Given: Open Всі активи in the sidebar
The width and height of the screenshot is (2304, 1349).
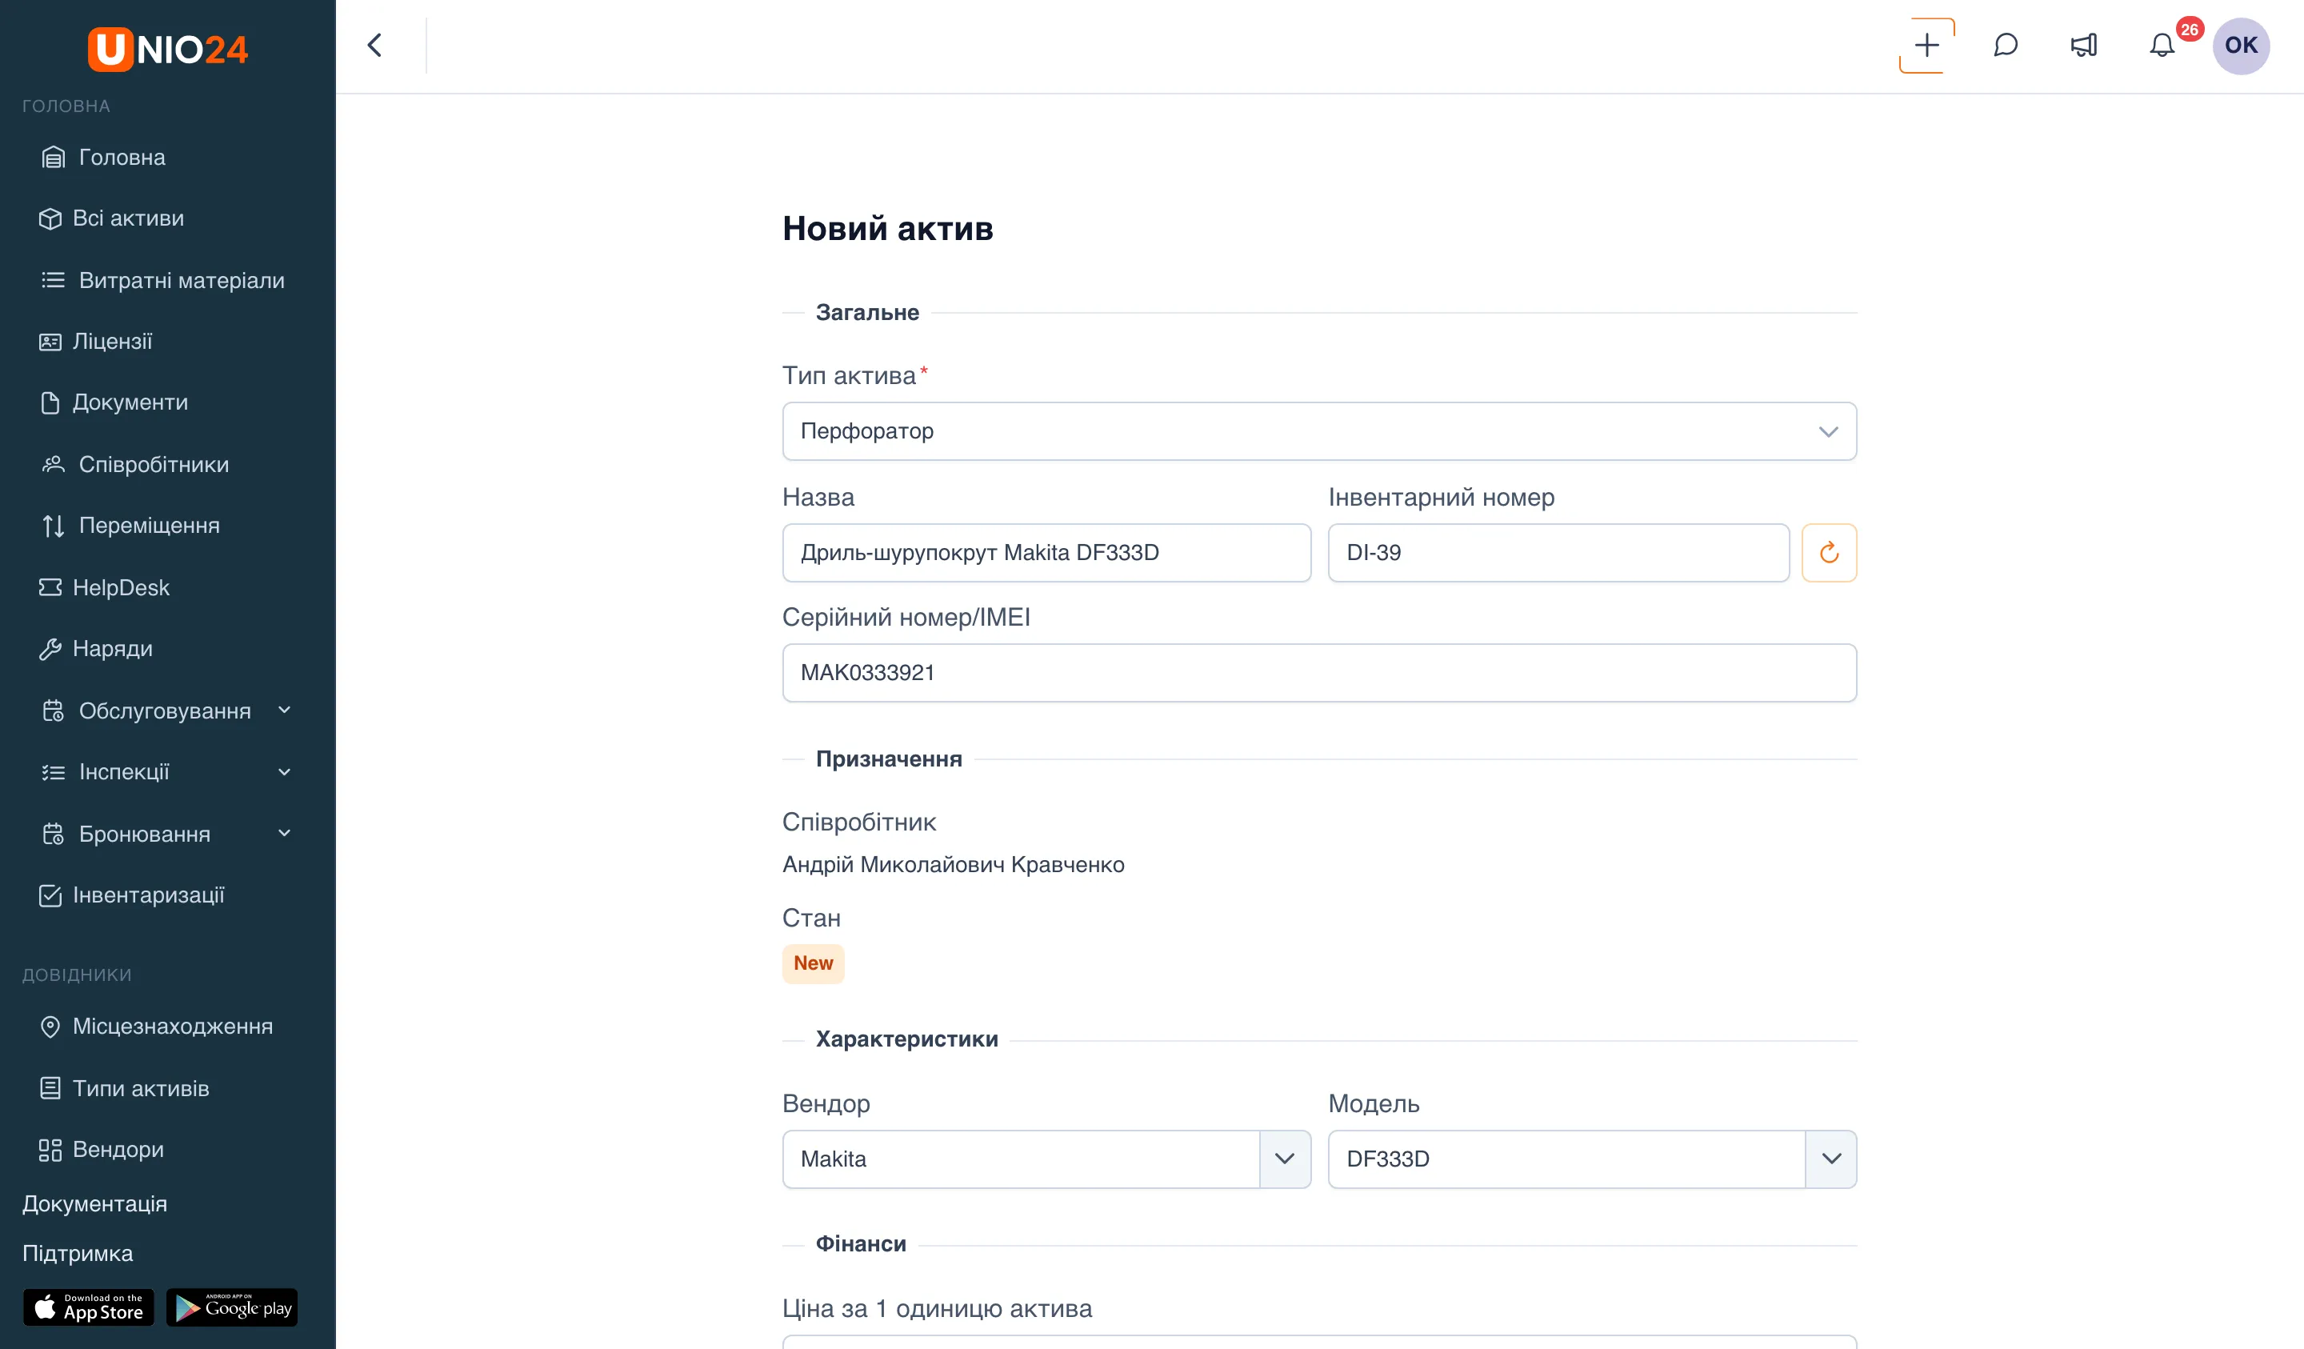Looking at the screenshot, I should [111, 218].
